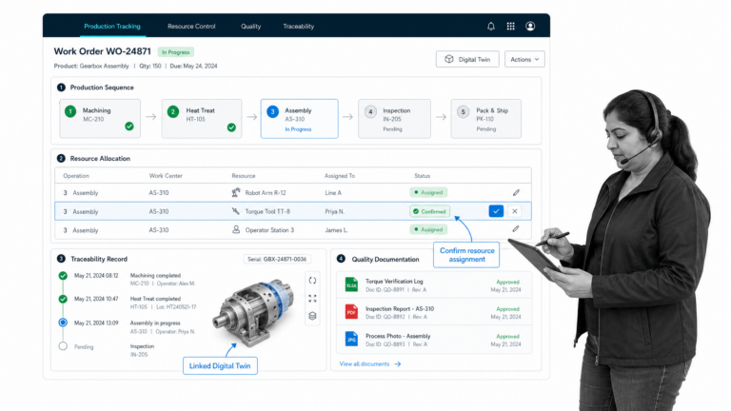Click the In Progress work order badge
Viewport: 731px width, 411px height.
click(x=176, y=52)
